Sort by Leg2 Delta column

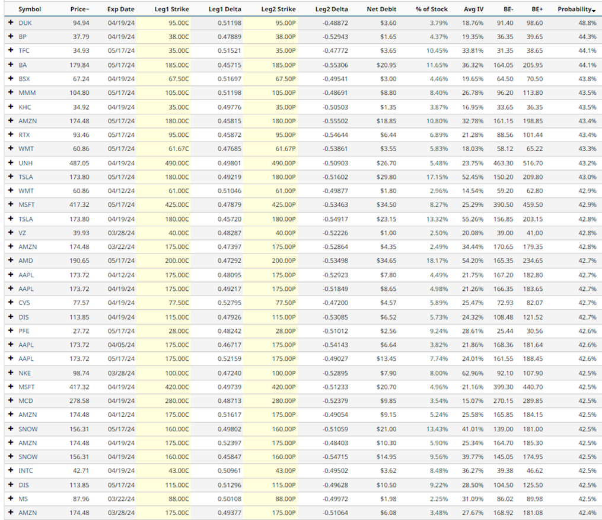332,9
